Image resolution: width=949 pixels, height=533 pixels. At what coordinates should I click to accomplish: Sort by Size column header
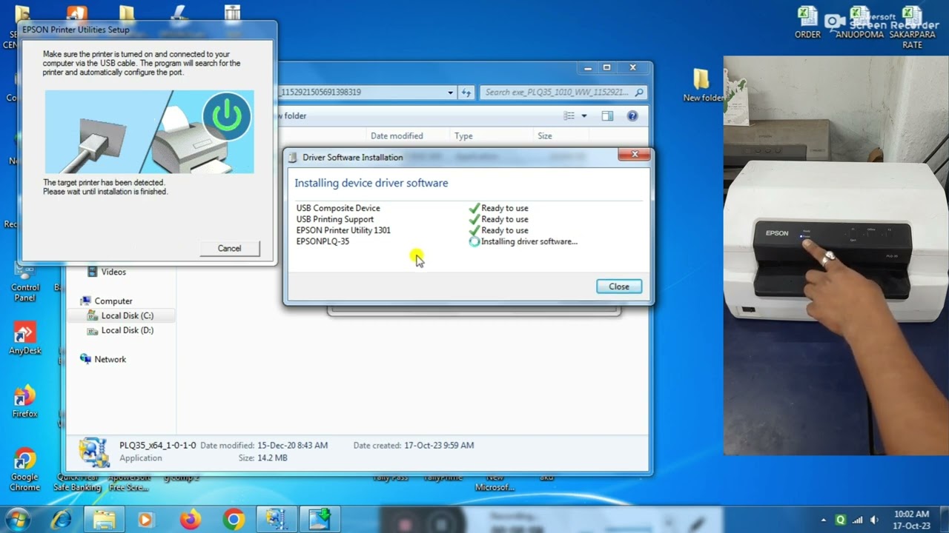pyautogui.click(x=545, y=136)
